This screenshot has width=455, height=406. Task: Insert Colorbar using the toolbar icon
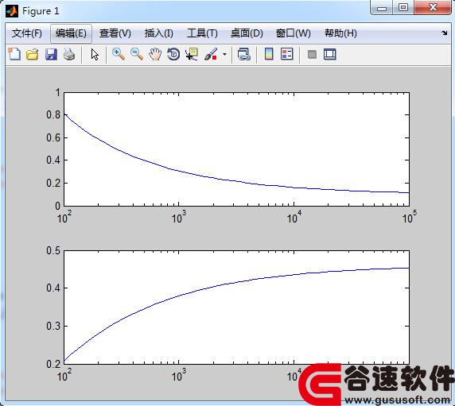[269, 54]
